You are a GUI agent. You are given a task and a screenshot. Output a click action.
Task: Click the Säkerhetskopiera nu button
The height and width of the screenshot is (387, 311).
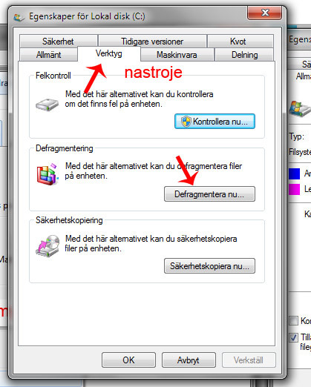click(209, 266)
